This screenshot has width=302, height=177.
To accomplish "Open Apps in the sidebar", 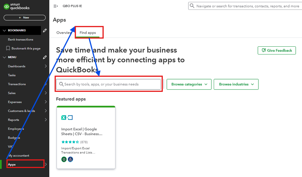I will coord(12,165).
